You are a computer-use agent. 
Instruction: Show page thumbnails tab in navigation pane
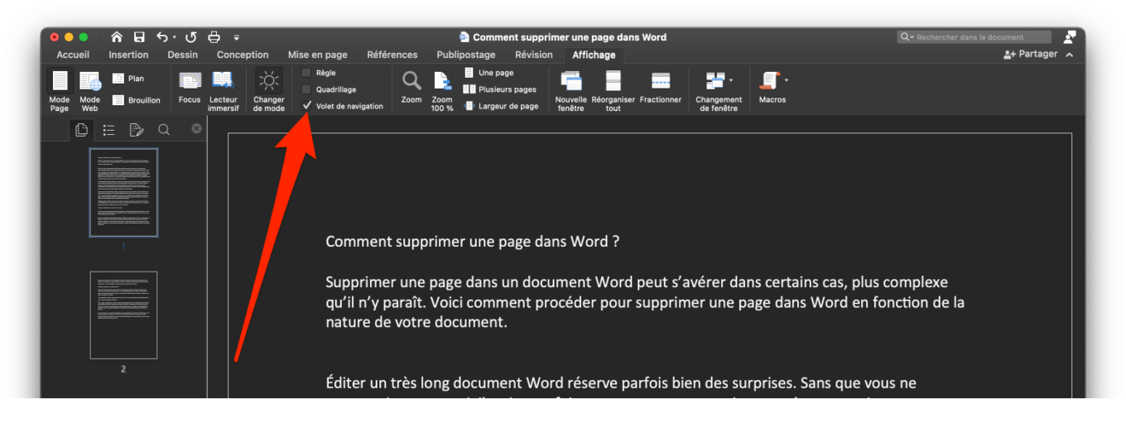81,129
